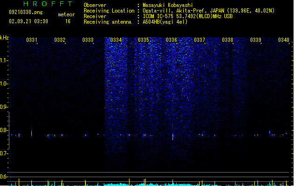Click the 0.9 kHz axis tick label
The width and height of the screenshot is (294, 186).
[4, 107]
